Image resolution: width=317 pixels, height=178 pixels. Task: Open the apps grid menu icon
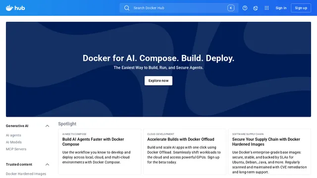point(266,8)
